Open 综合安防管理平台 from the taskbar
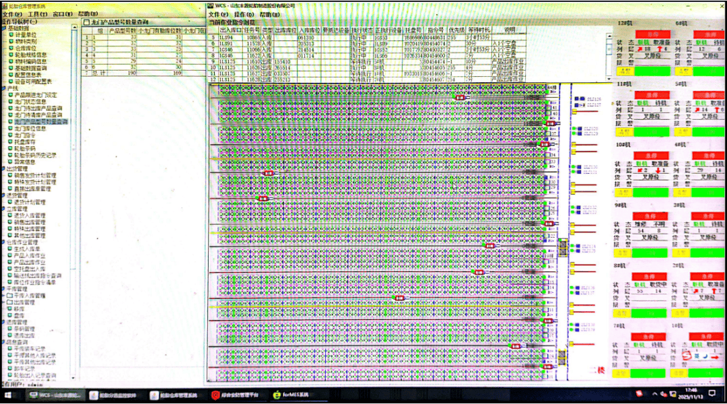This screenshot has height=404, width=727. pos(239,395)
